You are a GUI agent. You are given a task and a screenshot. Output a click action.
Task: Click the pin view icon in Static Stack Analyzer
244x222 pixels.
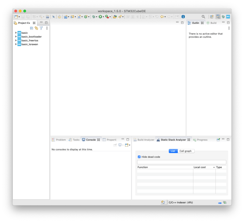coord(218,140)
